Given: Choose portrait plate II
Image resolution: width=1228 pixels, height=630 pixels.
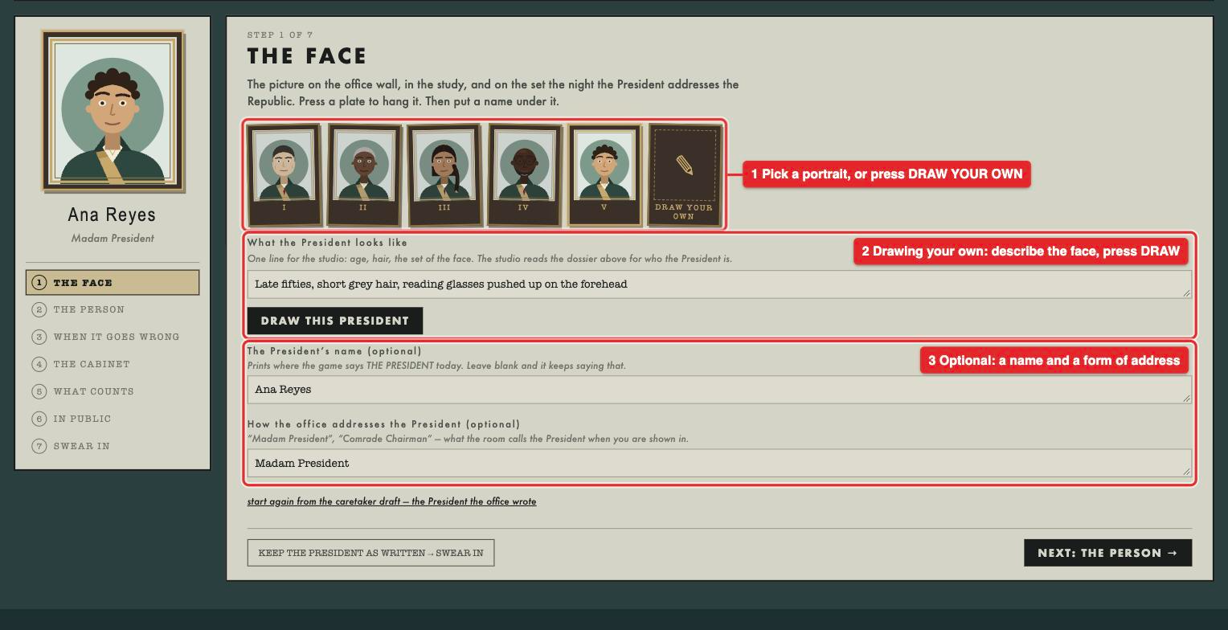Looking at the screenshot, I should [363, 174].
